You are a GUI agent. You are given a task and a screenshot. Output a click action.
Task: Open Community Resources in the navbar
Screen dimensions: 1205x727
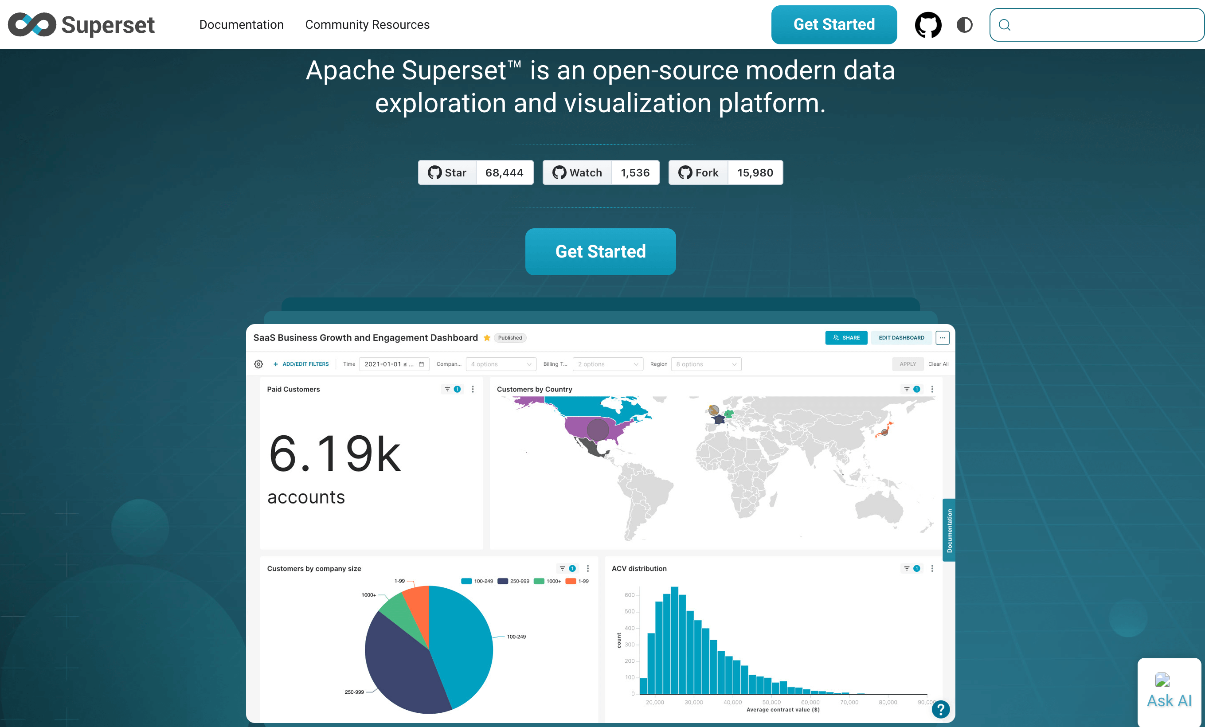(367, 24)
